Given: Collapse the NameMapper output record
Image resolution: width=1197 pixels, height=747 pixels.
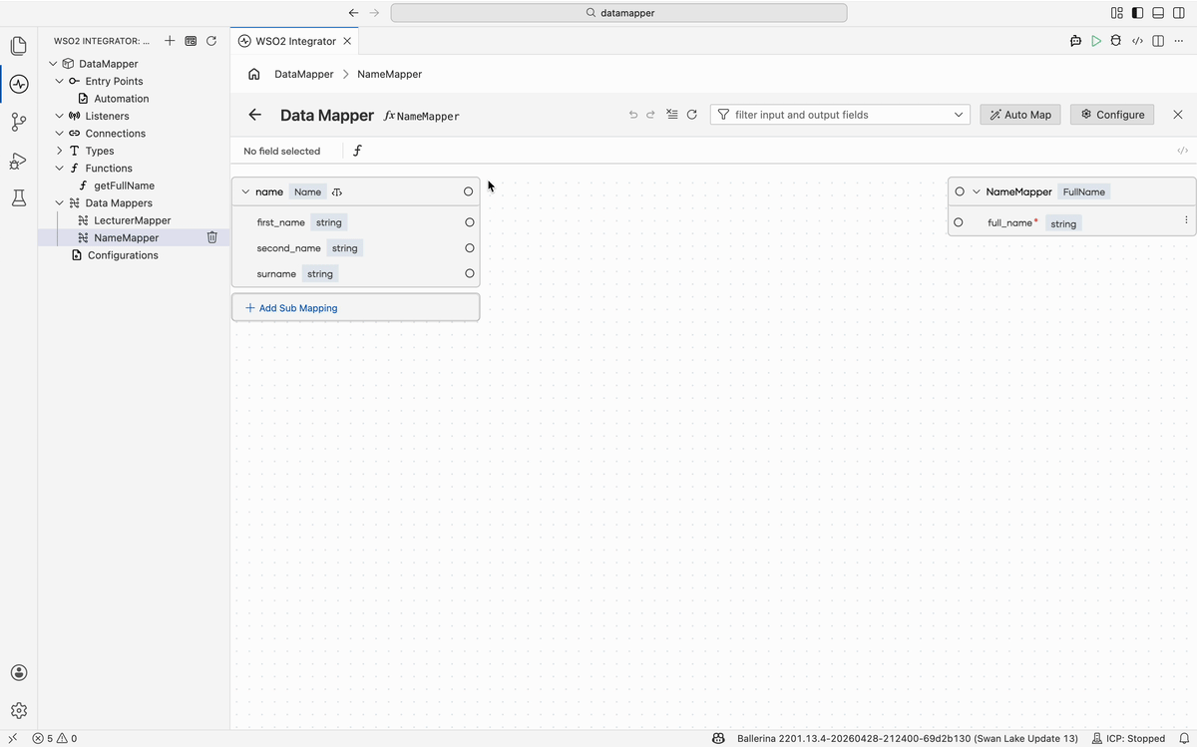Looking at the screenshot, I should click(x=976, y=191).
